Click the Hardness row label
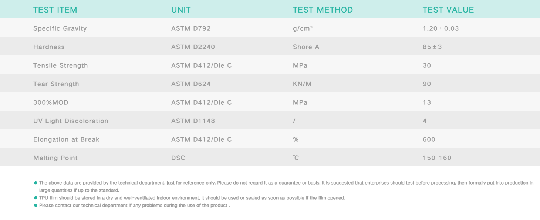The image size is (540, 220). pyautogui.click(x=49, y=47)
